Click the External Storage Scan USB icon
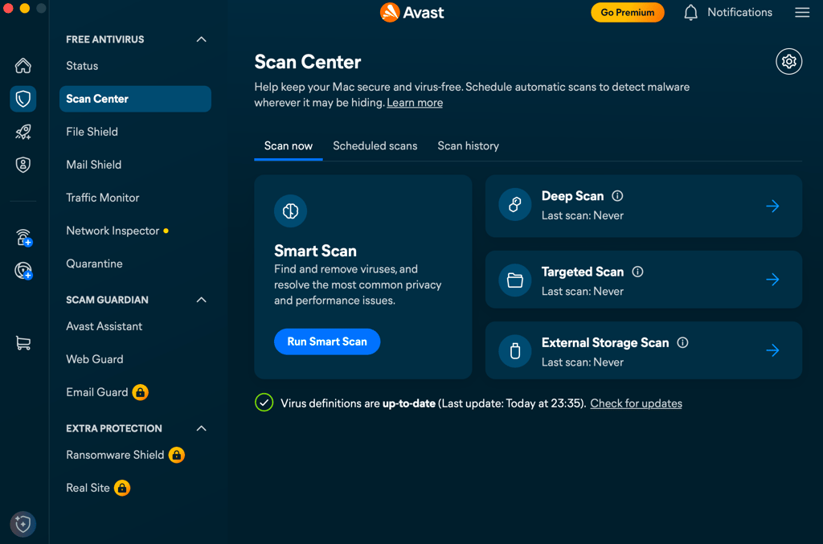Image resolution: width=823 pixels, height=544 pixels. tap(515, 351)
